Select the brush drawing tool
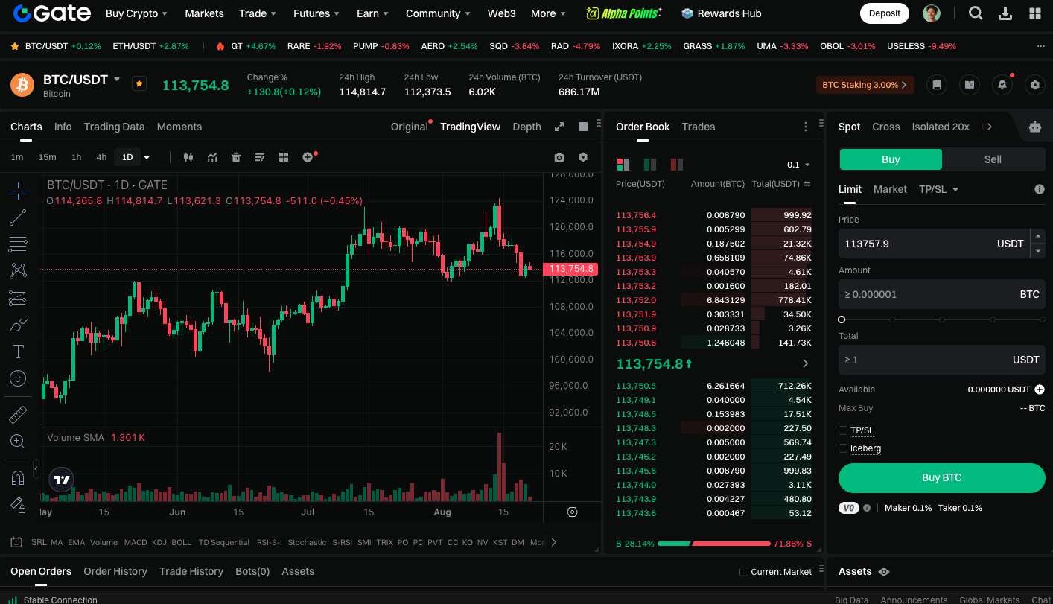1053x604 pixels. (18, 325)
